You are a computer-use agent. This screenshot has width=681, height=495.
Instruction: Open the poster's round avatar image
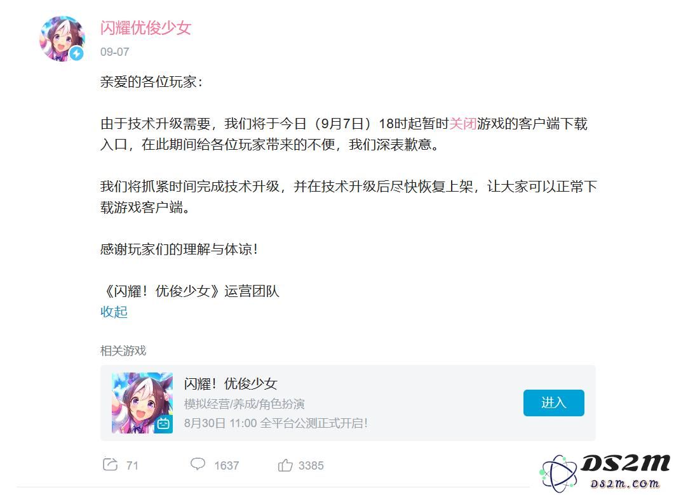tap(62, 39)
